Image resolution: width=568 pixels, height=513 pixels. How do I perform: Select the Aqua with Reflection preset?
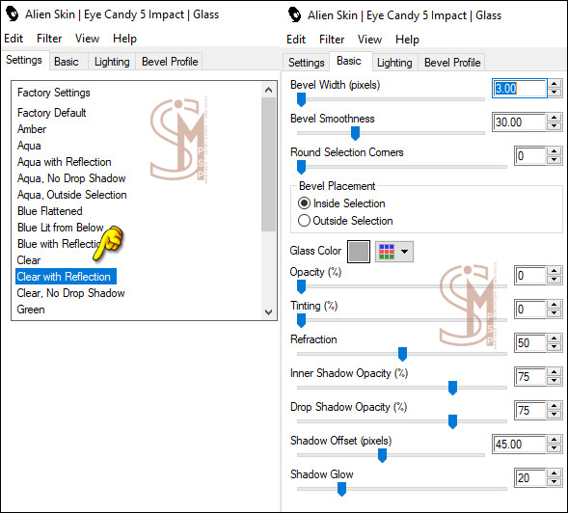point(64,162)
